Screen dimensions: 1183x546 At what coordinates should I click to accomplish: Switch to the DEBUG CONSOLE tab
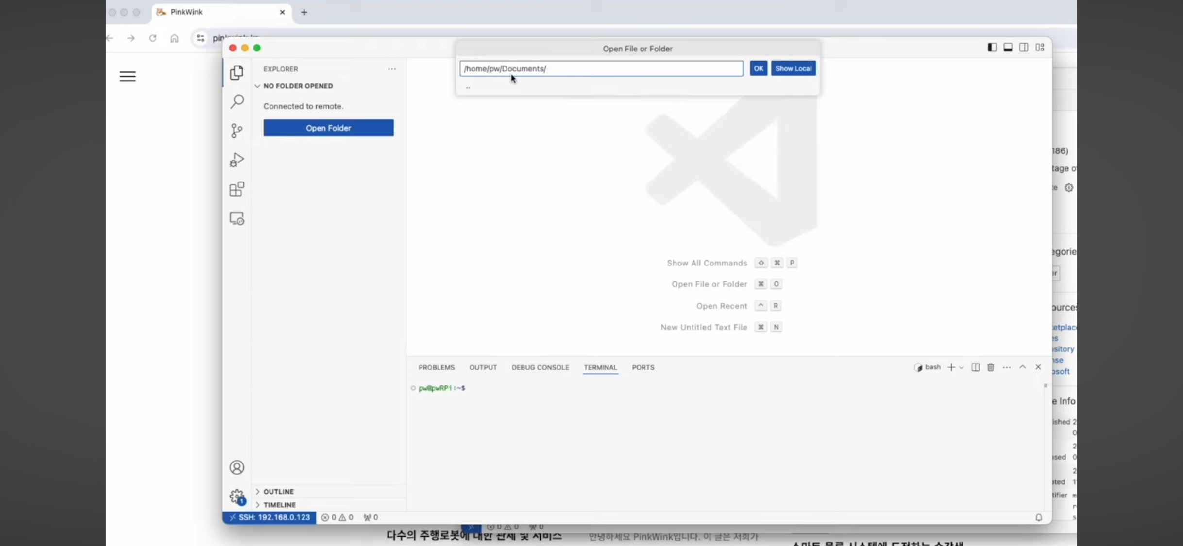(540, 367)
